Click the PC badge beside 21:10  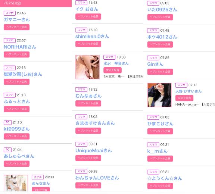click(7, 122)
